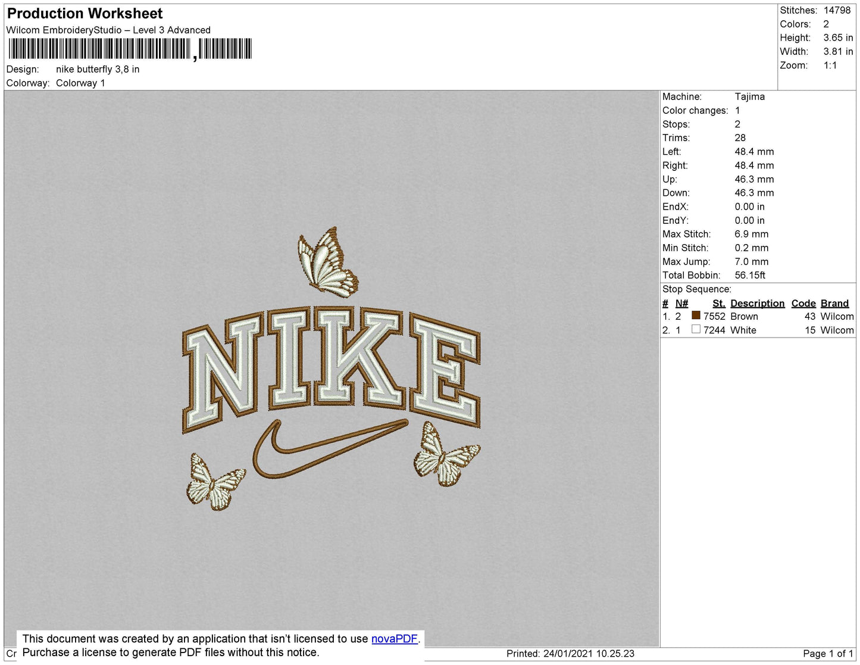Click the novaPDF hyperlink
Screen dimensions: 860x665
point(395,639)
